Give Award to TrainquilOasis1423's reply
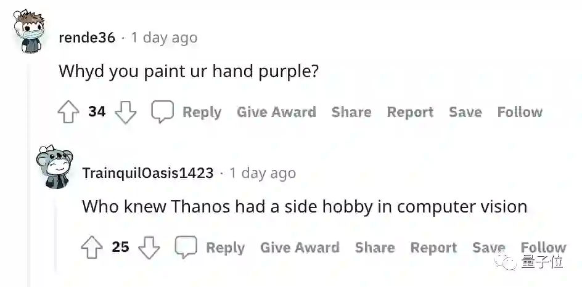 coord(300,248)
